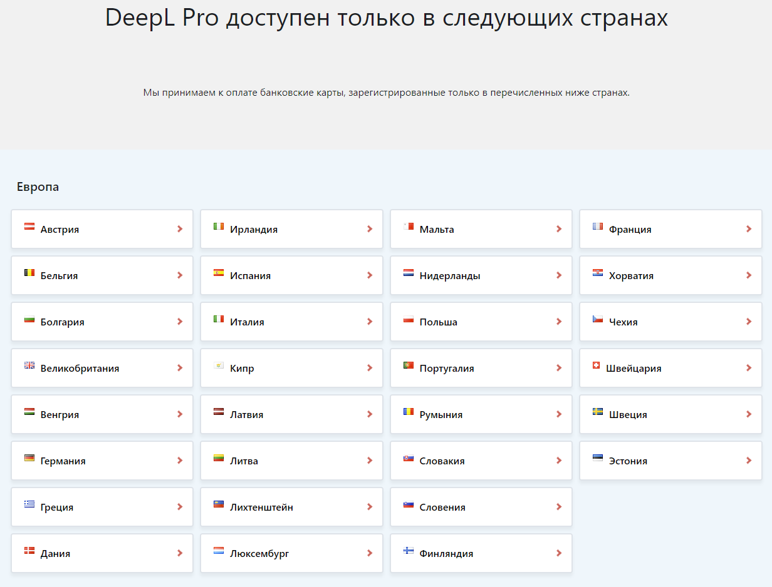The width and height of the screenshot is (772, 587).
Task: Click the Latvian flag beside Латвия
Action: (219, 412)
